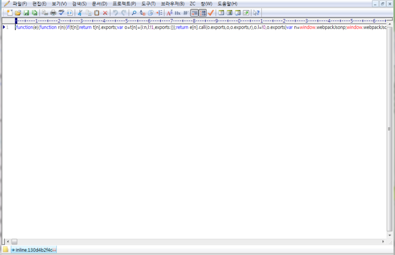The height and width of the screenshot is (255, 395).
Task: Open Find with the magnifier icon
Action: 134,12
